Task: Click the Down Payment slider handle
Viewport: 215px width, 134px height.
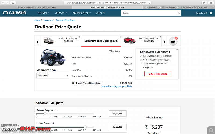Action: (45, 114)
